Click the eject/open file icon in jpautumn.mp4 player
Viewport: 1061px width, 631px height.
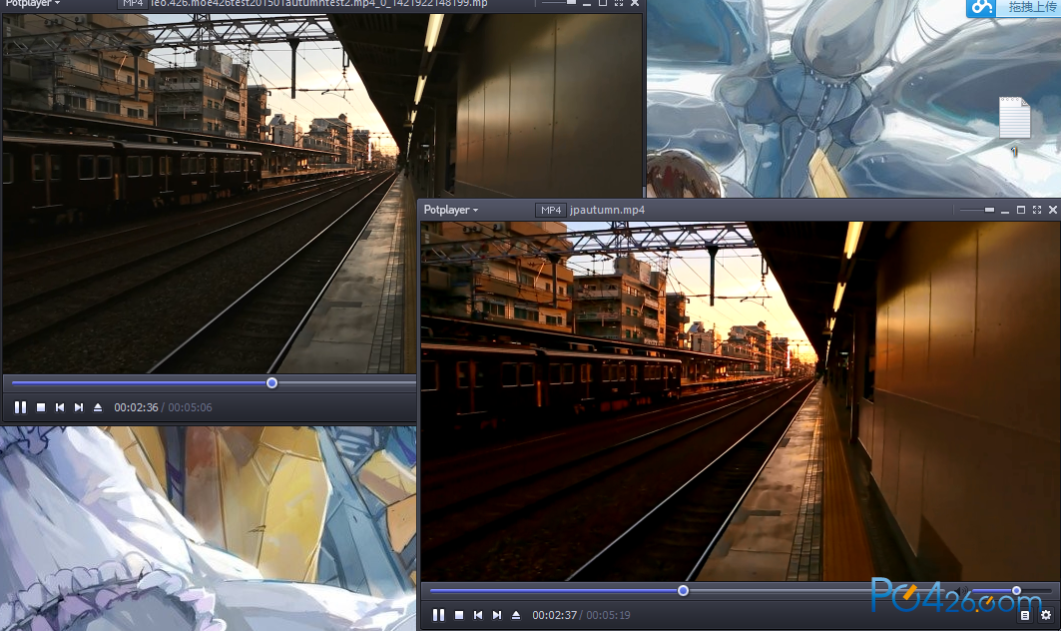coord(516,615)
